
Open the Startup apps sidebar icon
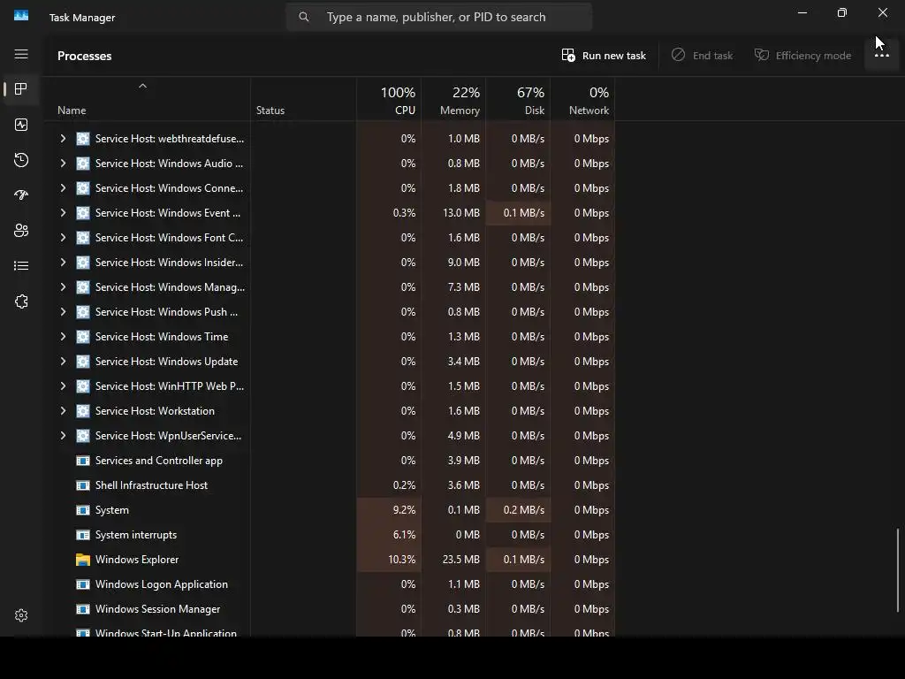[x=21, y=195]
